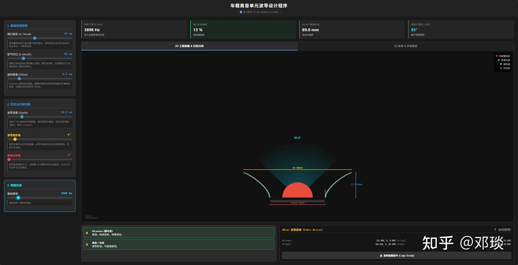Click the cyan 声波光束 legend dot

499,60
